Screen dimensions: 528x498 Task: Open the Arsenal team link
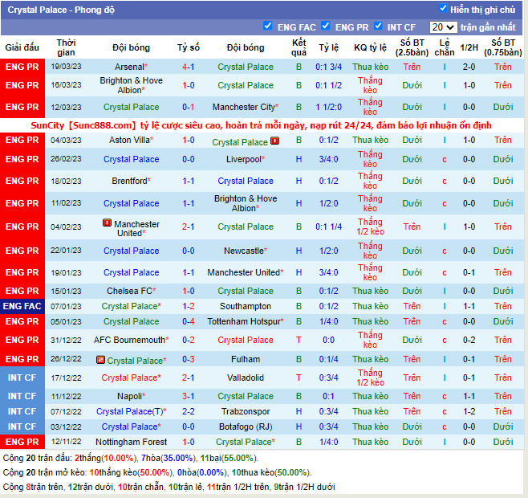130,67
